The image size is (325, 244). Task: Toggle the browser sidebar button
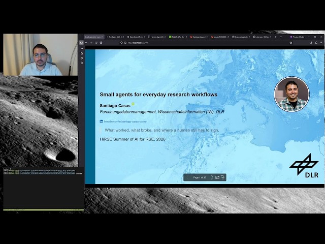[x=81, y=43]
